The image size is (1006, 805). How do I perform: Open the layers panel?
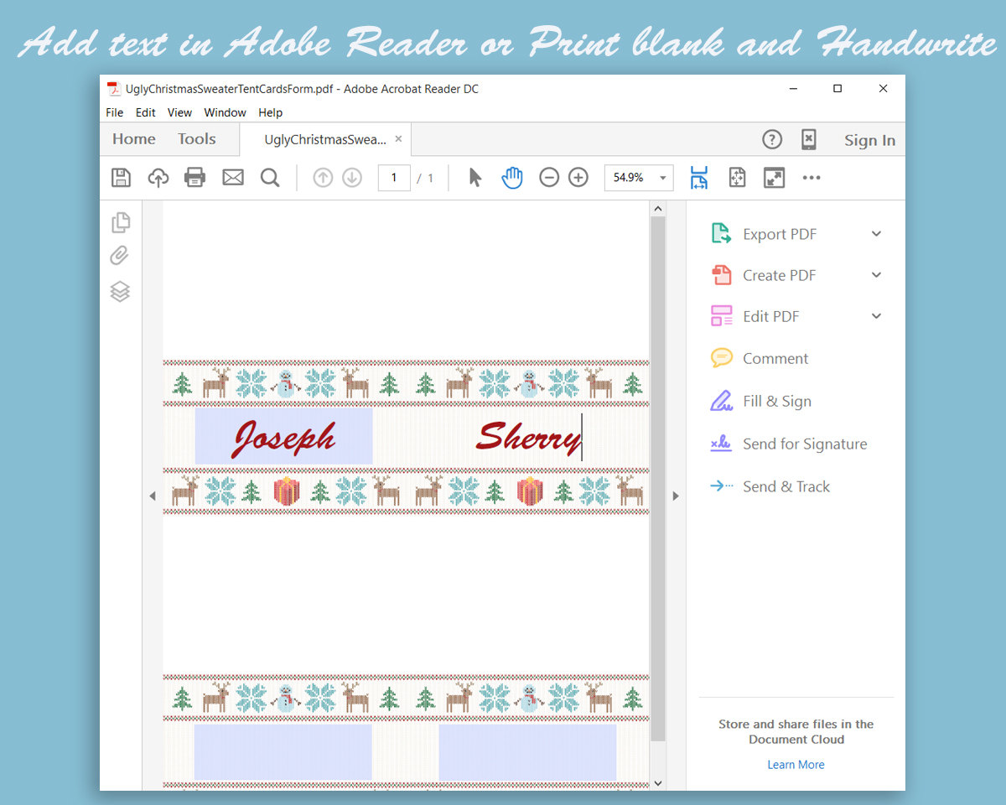point(120,292)
